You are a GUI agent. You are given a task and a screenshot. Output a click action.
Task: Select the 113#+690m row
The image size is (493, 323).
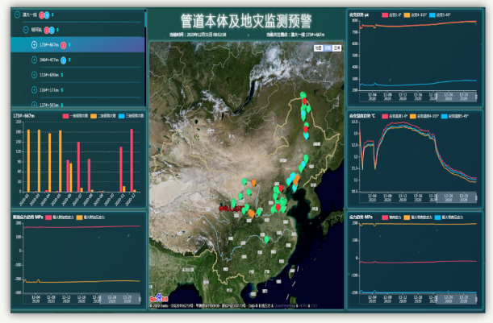click(x=78, y=75)
